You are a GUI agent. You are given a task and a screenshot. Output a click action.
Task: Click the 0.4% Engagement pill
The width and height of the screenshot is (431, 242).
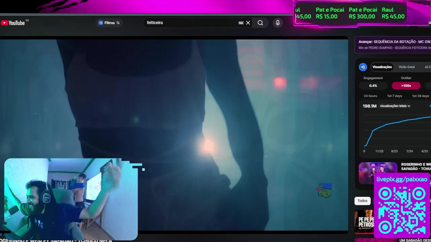(x=373, y=86)
